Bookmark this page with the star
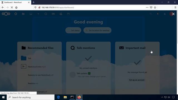 (155, 7)
